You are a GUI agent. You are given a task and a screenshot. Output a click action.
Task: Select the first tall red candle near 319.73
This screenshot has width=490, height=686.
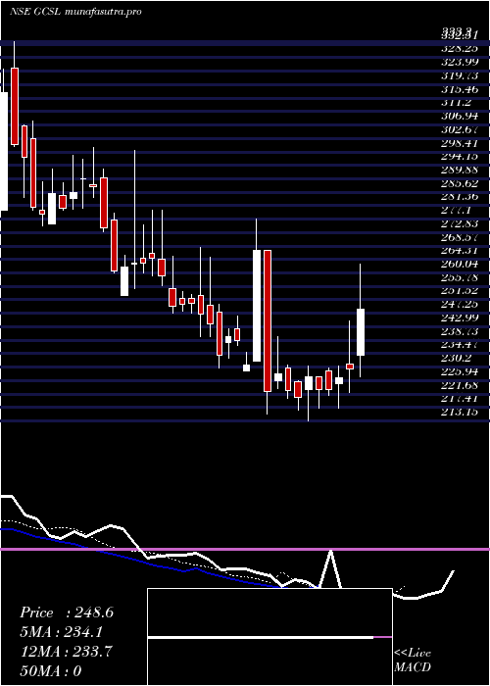point(15,106)
